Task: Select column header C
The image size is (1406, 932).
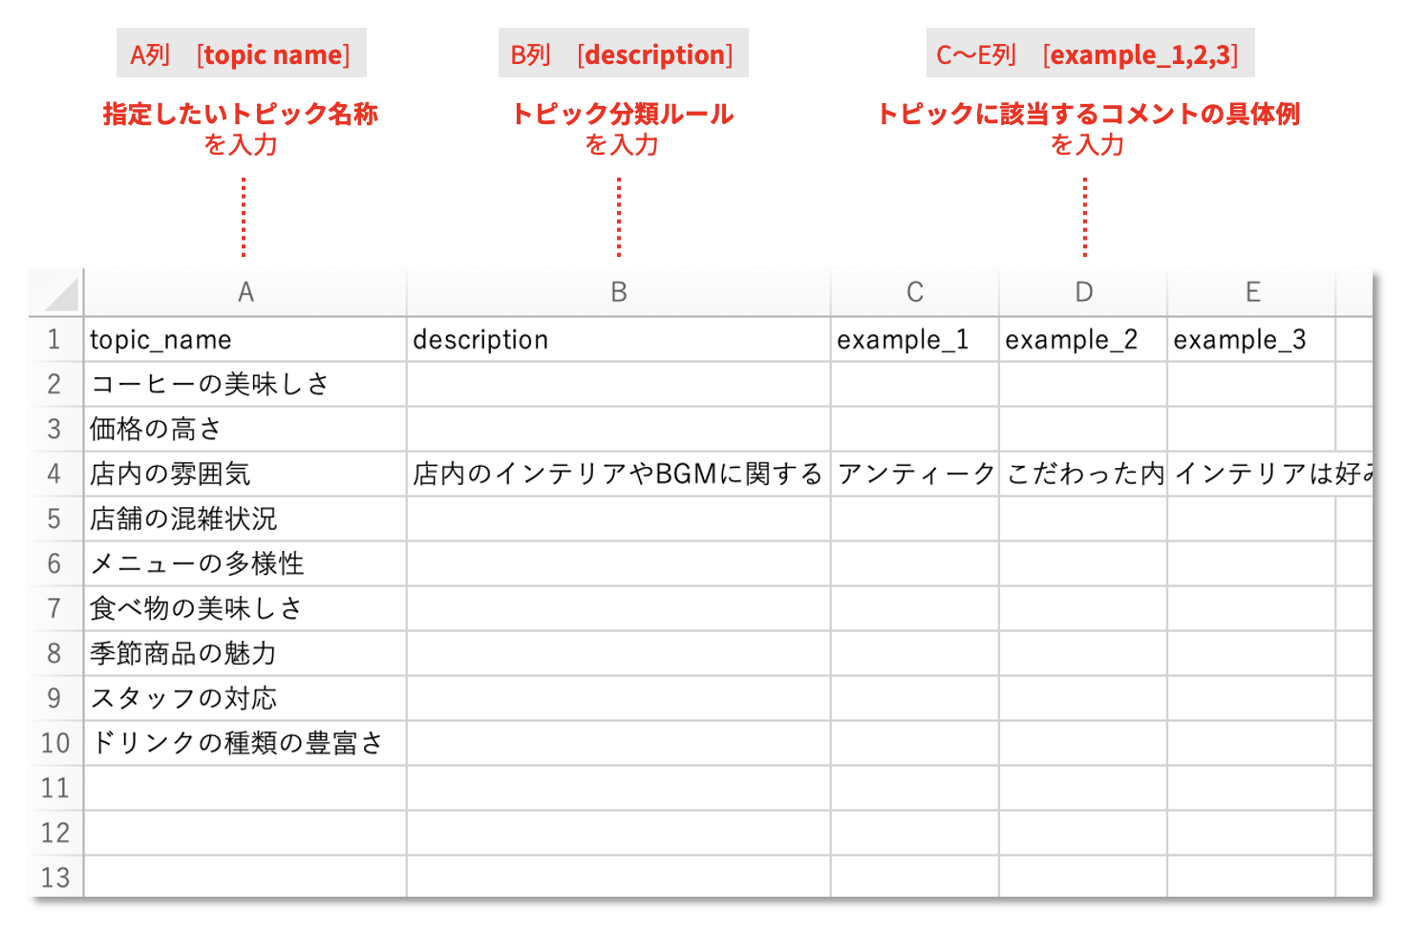Action: tap(914, 291)
